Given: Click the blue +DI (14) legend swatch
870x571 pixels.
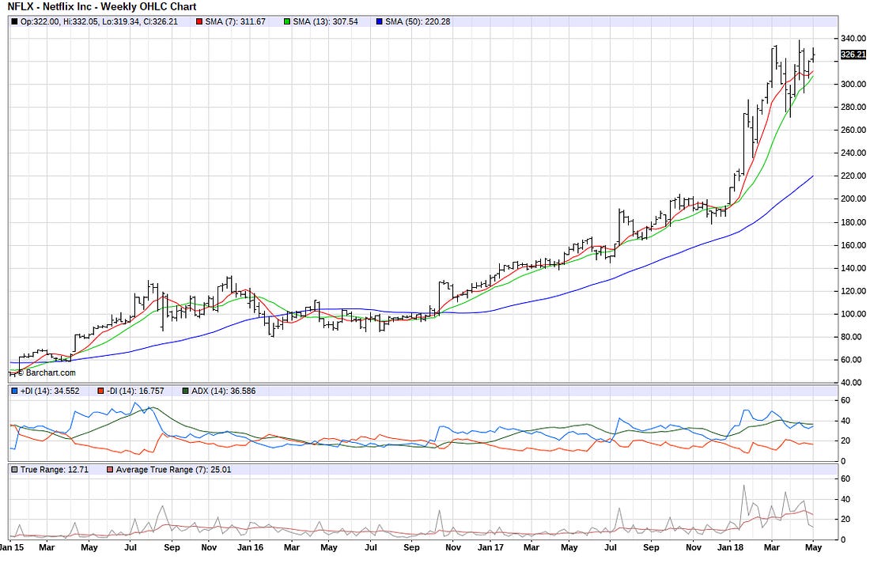Looking at the screenshot, I should (14, 391).
